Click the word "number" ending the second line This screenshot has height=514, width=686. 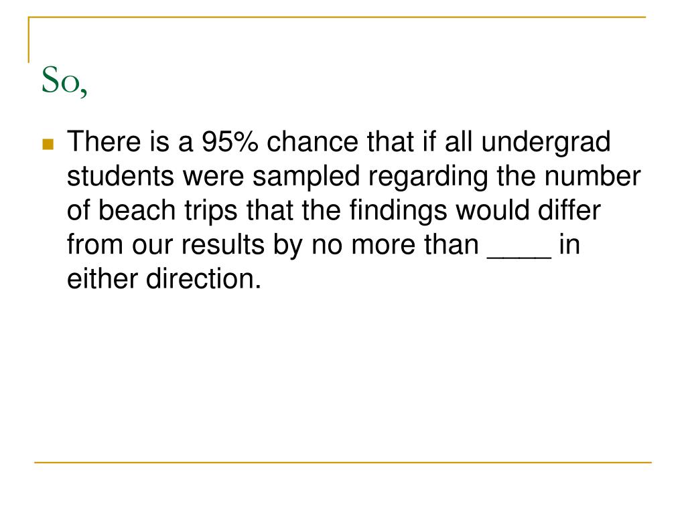pyautogui.click(x=592, y=176)
